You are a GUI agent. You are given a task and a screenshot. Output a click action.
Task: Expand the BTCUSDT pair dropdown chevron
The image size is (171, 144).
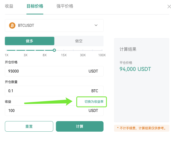96,25
